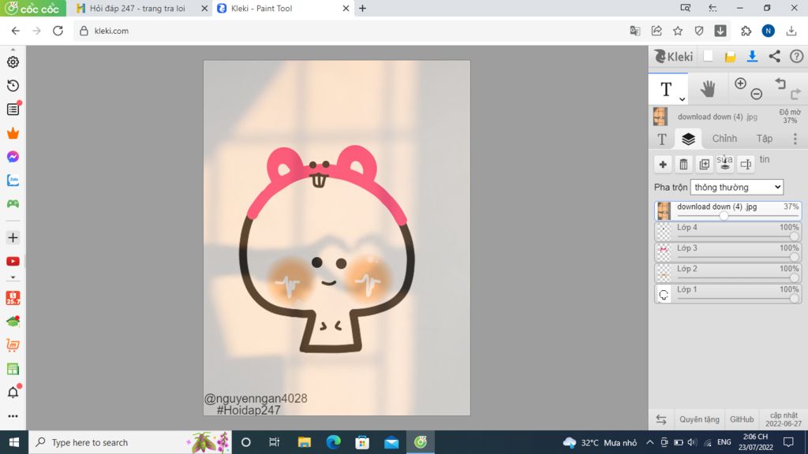Open the games controller sidebar icon
This screenshot has width=808, height=454.
[x=13, y=204]
